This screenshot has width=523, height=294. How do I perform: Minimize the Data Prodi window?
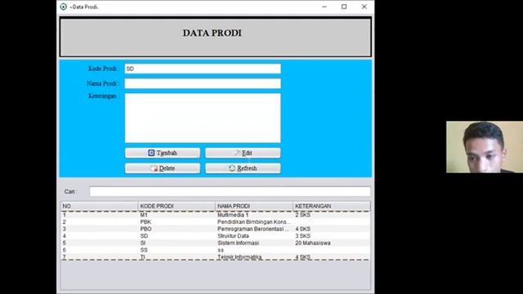(324, 7)
